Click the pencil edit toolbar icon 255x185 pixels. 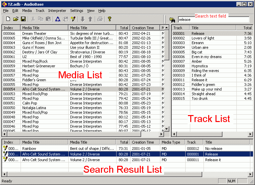(x=73, y=19)
